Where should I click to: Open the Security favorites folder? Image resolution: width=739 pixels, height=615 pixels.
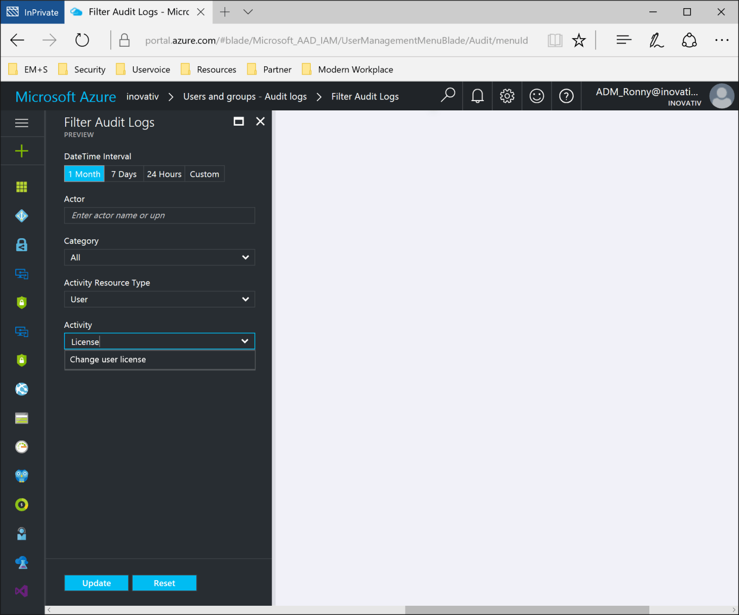tap(82, 69)
